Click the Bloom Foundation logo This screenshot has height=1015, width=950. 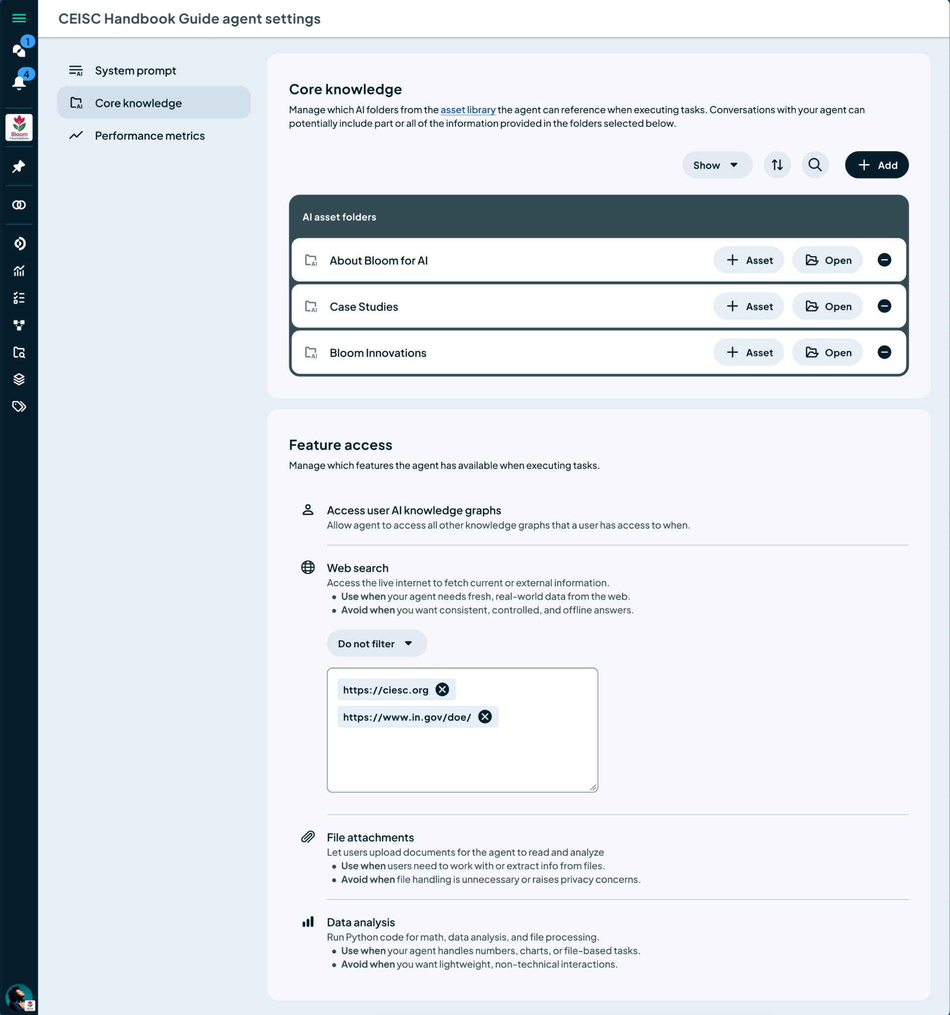point(19,128)
